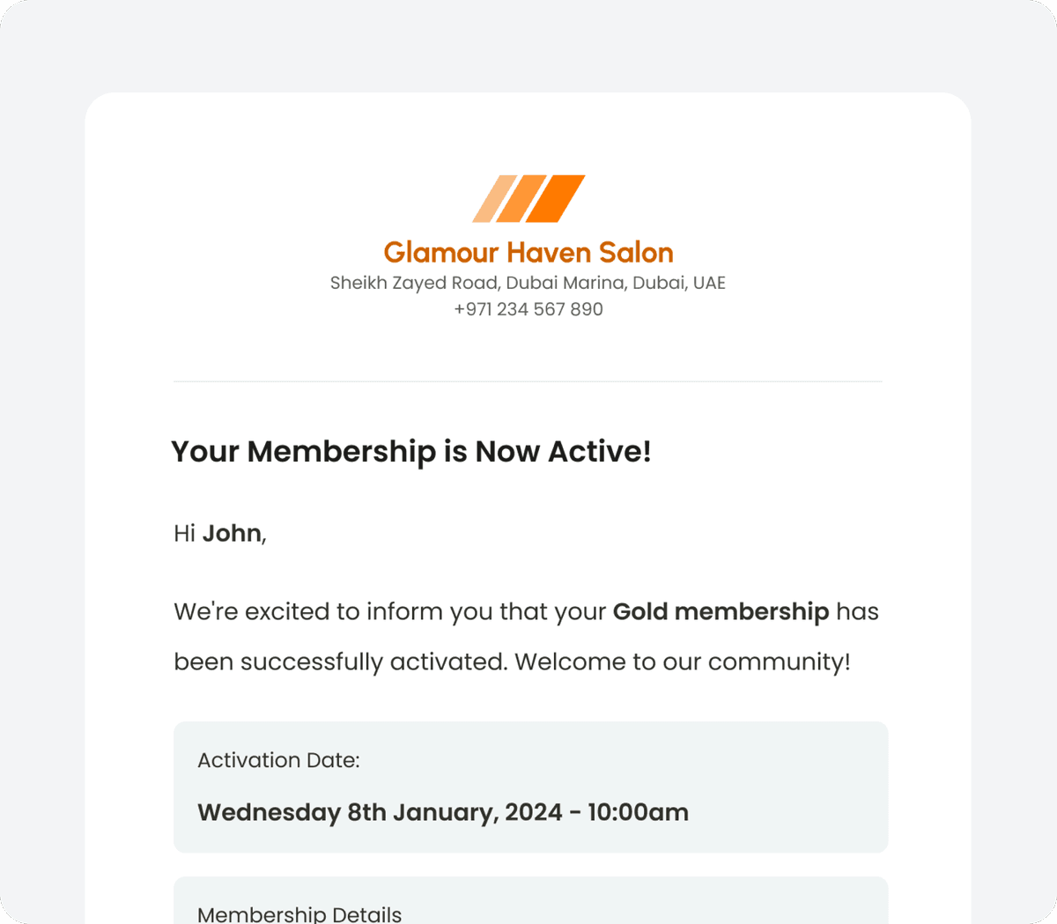Click the +971 234 567 890 phone number
Screen dimensions: 1057x924
(x=528, y=309)
